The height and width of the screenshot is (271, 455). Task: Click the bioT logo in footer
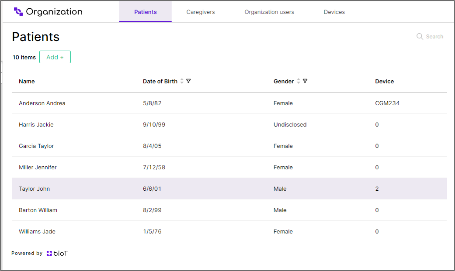57,253
